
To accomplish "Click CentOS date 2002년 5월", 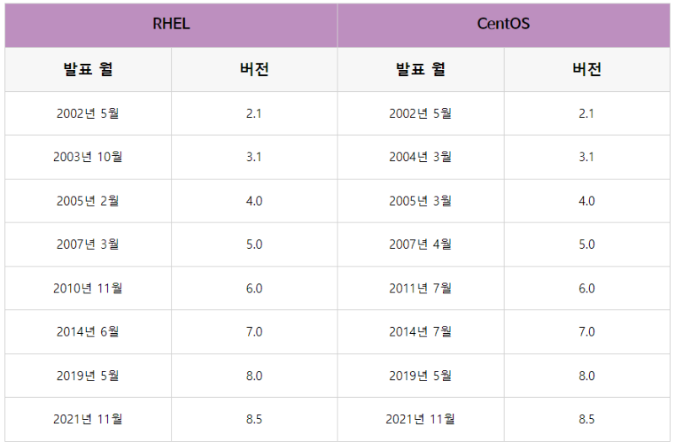I will click(x=420, y=114).
